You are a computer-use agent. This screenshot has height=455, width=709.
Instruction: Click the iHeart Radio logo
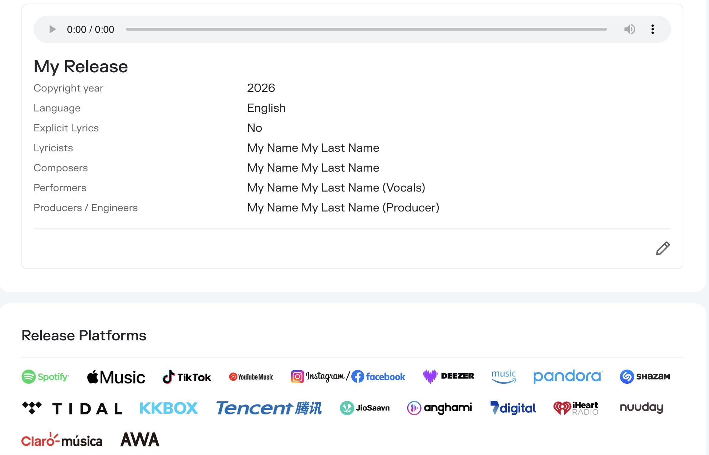[576, 408]
